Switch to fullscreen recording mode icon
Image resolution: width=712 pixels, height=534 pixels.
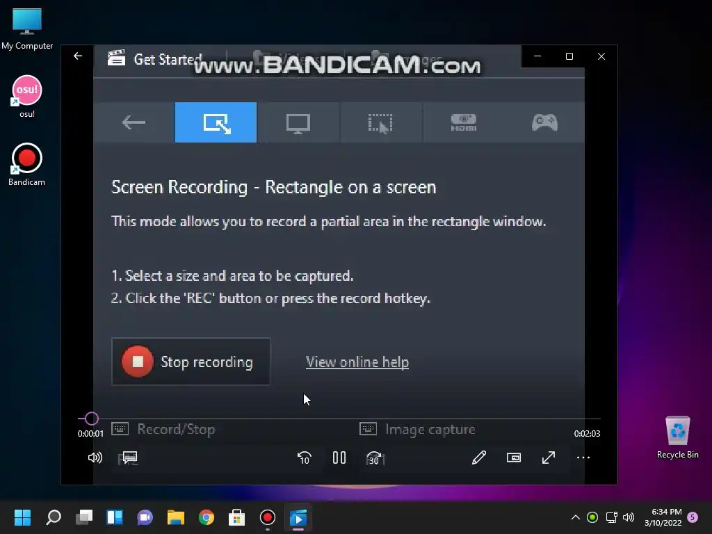pos(298,122)
